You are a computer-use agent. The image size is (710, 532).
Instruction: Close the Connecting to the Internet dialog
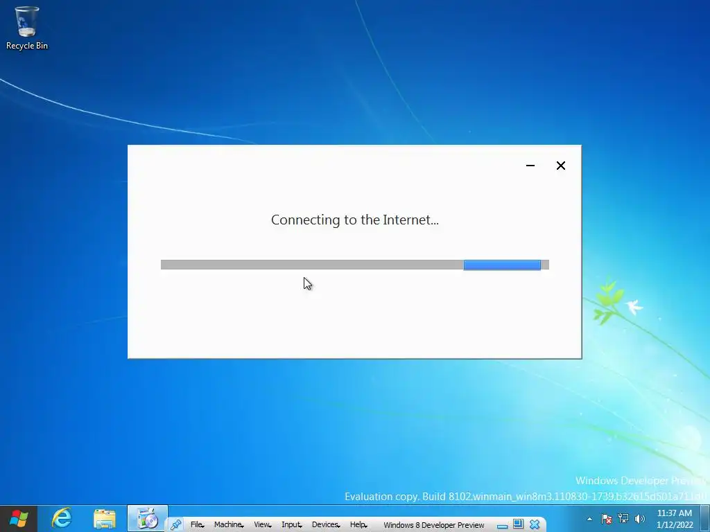click(x=560, y=166)
